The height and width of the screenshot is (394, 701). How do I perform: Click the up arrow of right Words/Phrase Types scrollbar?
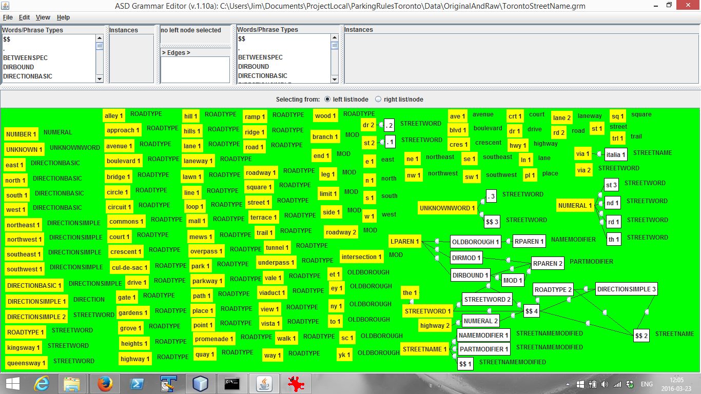(x=335, y=38)
